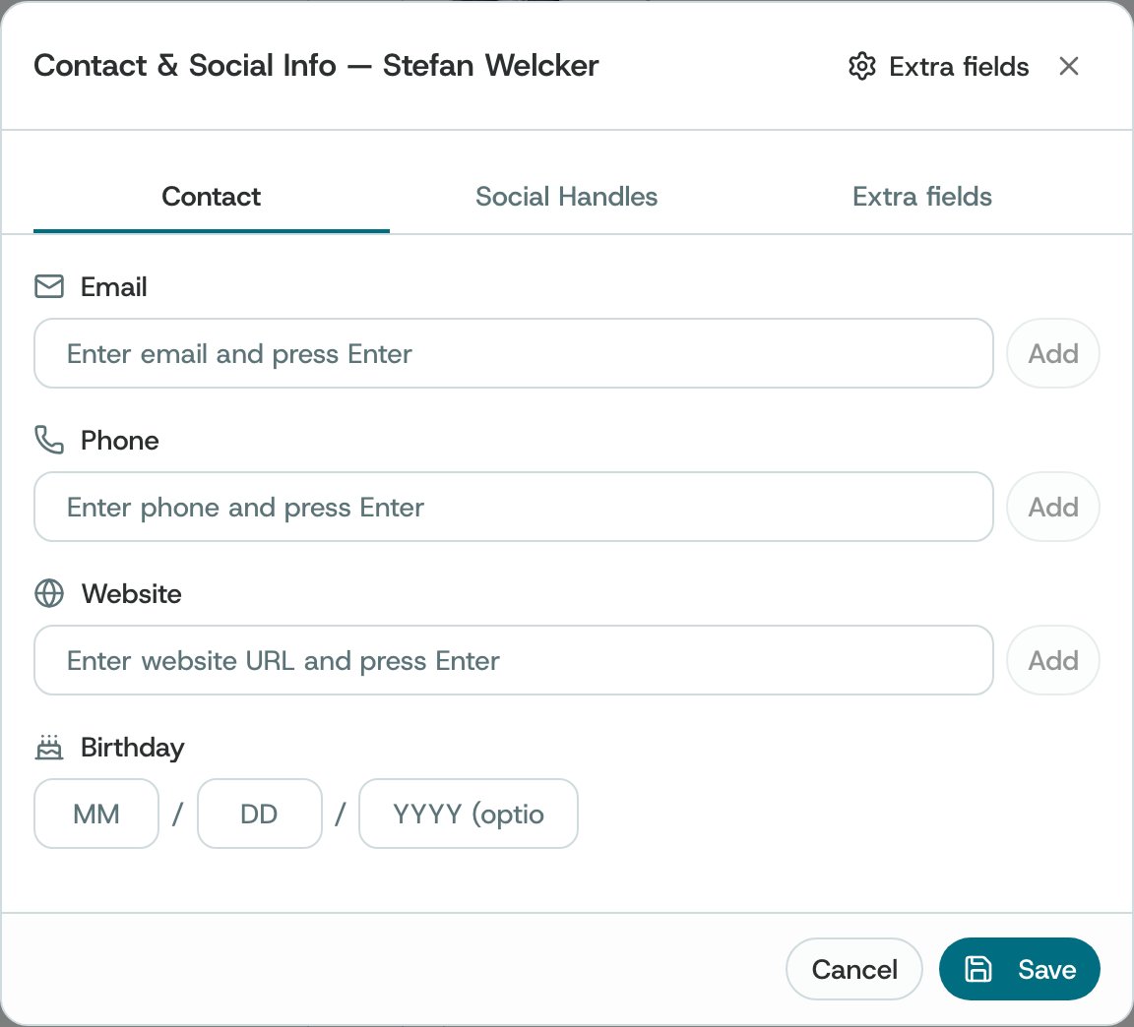Focus the website URL input field

point(514,661)
